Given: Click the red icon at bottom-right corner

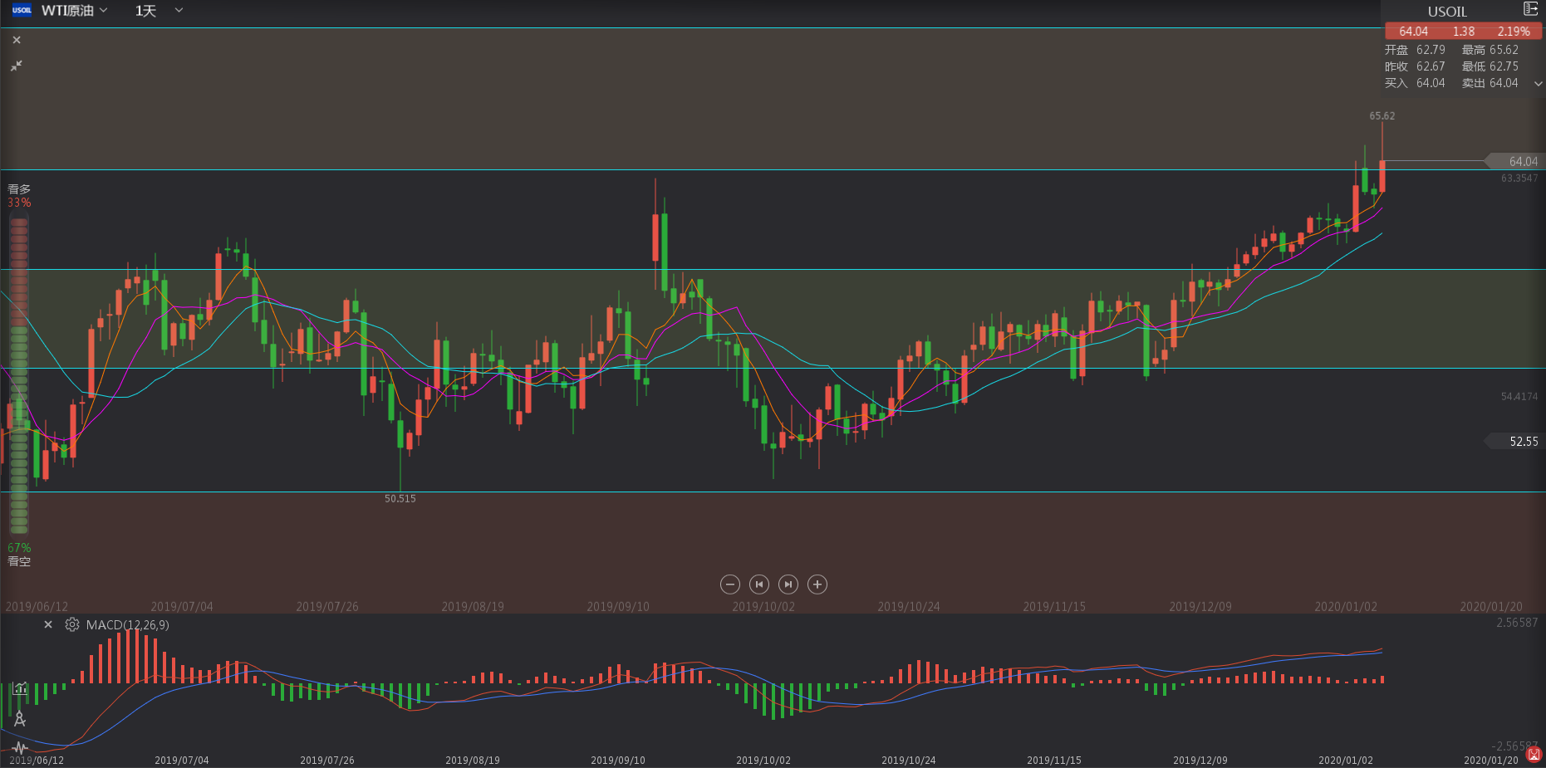Looking at the screenshot, I should tap(1534, 755).
